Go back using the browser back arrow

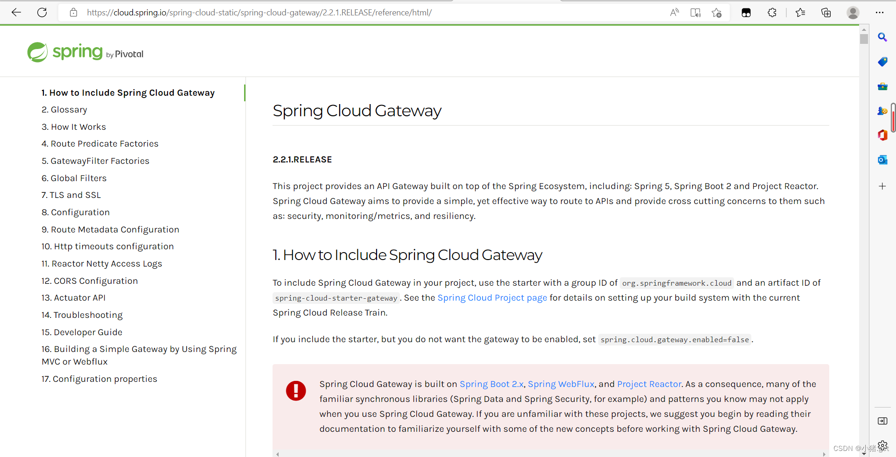tap(16, 13)
